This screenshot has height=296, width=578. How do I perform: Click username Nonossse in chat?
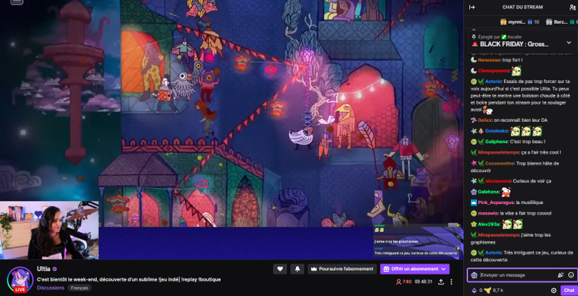pyautogui.click(x=488, y=60)
